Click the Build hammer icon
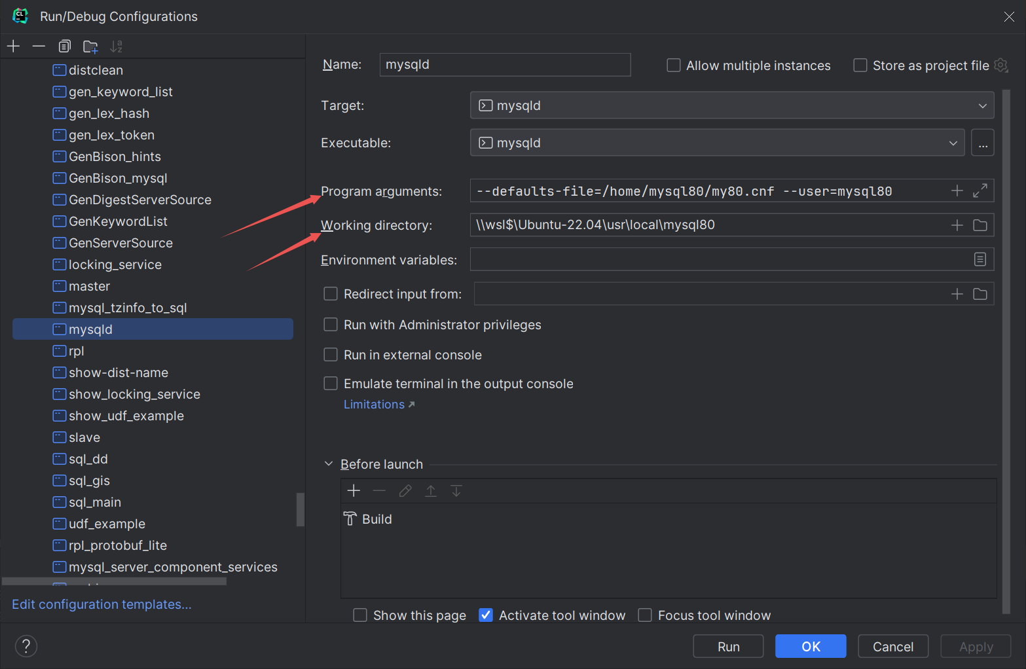The image size is (1026, 669). 350,519
